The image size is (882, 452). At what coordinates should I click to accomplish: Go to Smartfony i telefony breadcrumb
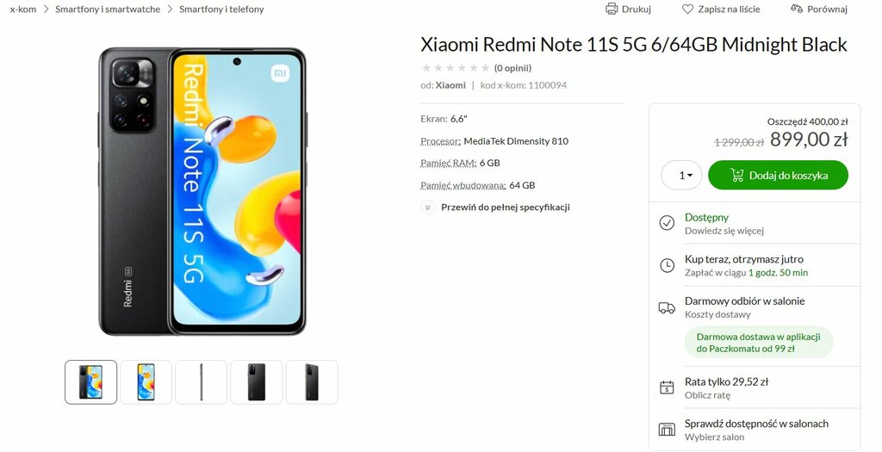(x=221, y=9)
